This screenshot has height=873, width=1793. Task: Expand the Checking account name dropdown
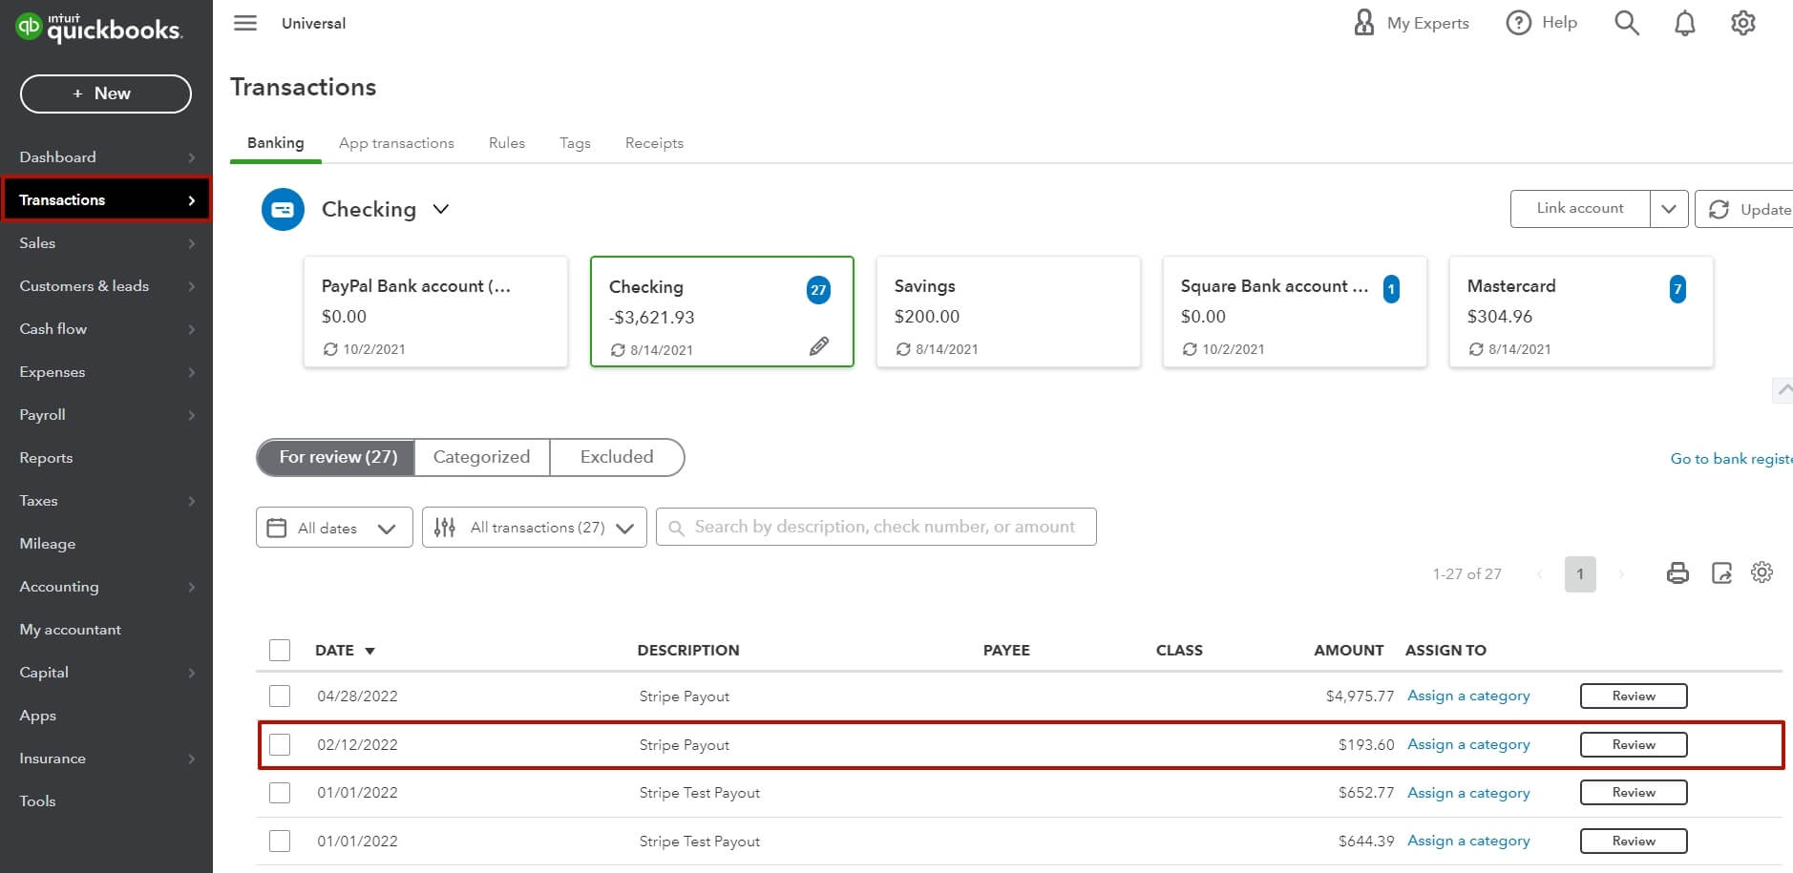[441, 209]
